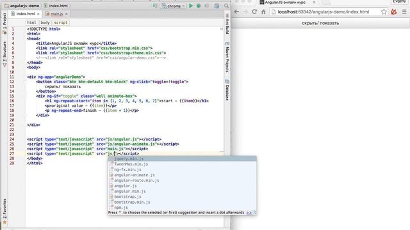
Task: Select the AngularJS онлайн курс browser tab
Action: [x=285, y=3]
